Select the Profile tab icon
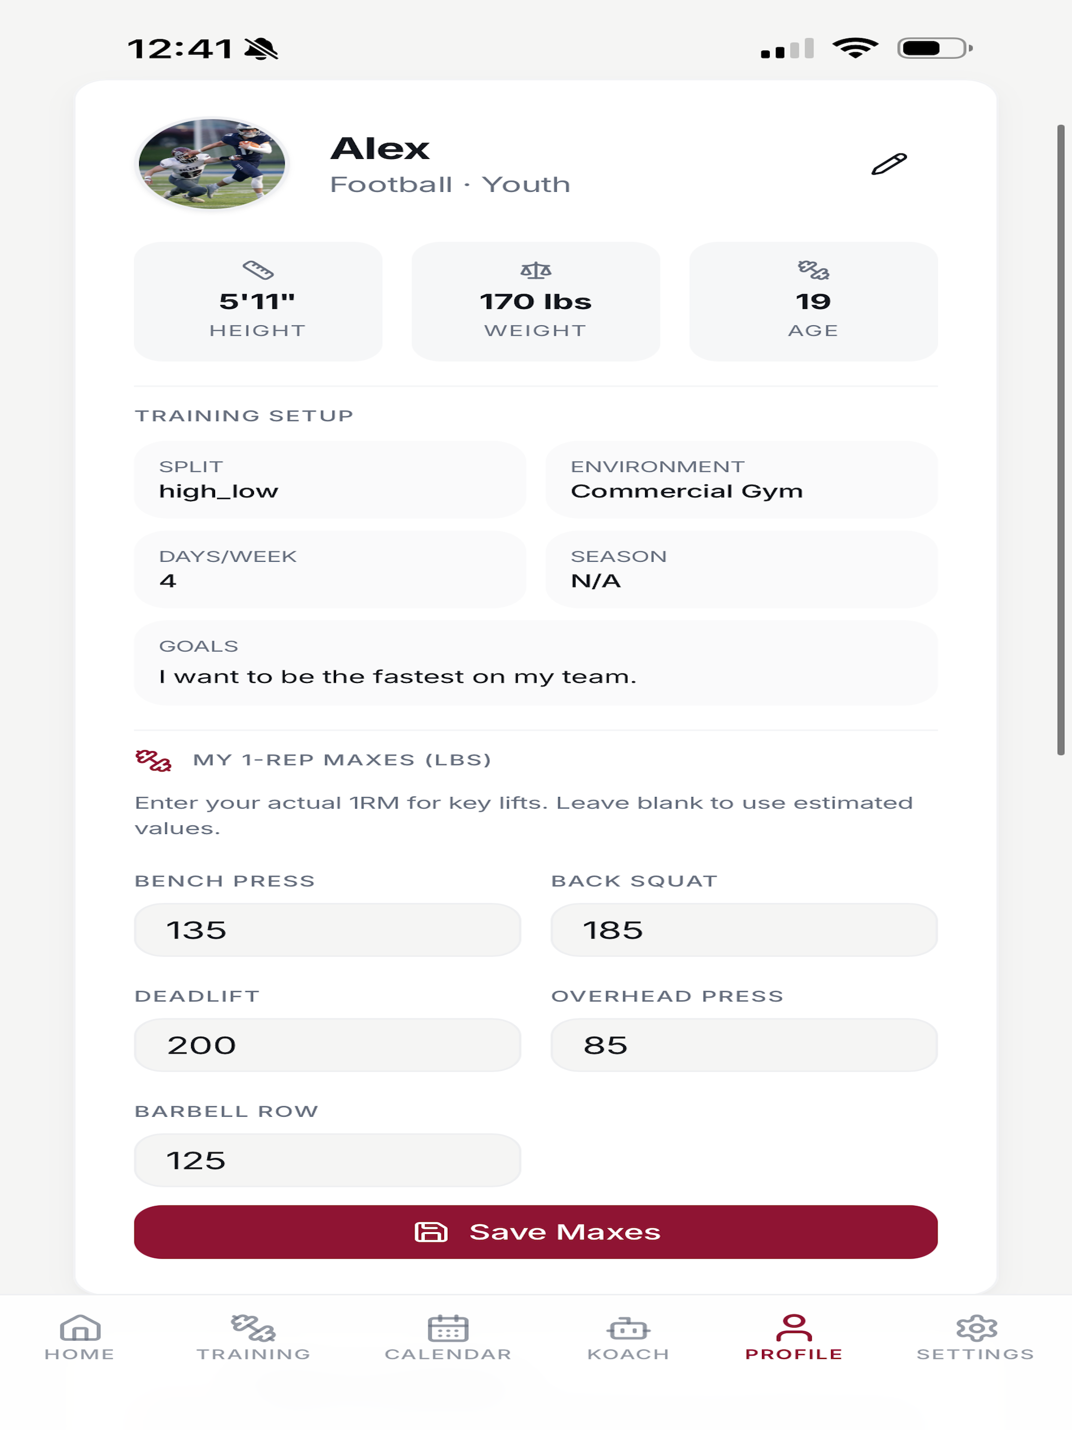Screen dimensions: 1072x1430 click(794, 1327)
